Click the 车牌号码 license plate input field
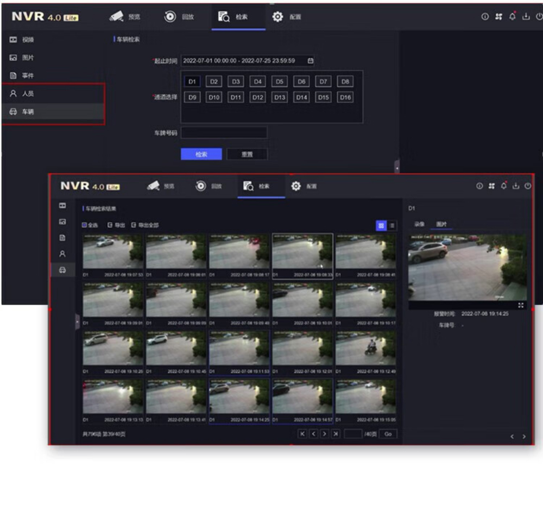The width and height of the screenshot is (543, 506). click(x=224, y=132)
